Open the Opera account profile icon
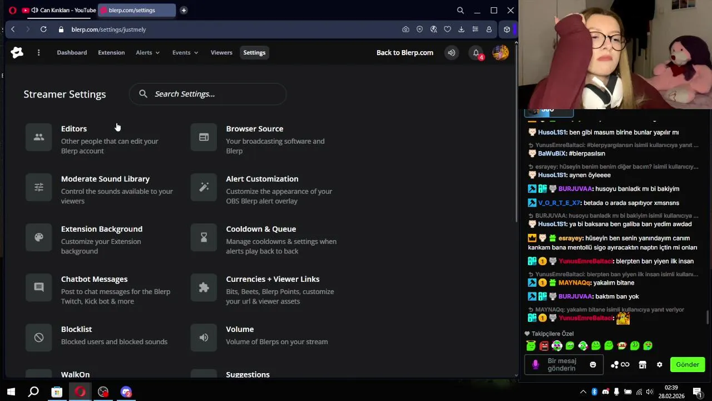The image size is (712, 401). tap(489, 30)
